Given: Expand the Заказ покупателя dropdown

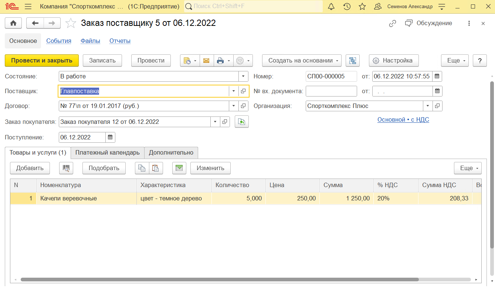Looking at the screenshot, I should tap(215, 122).
